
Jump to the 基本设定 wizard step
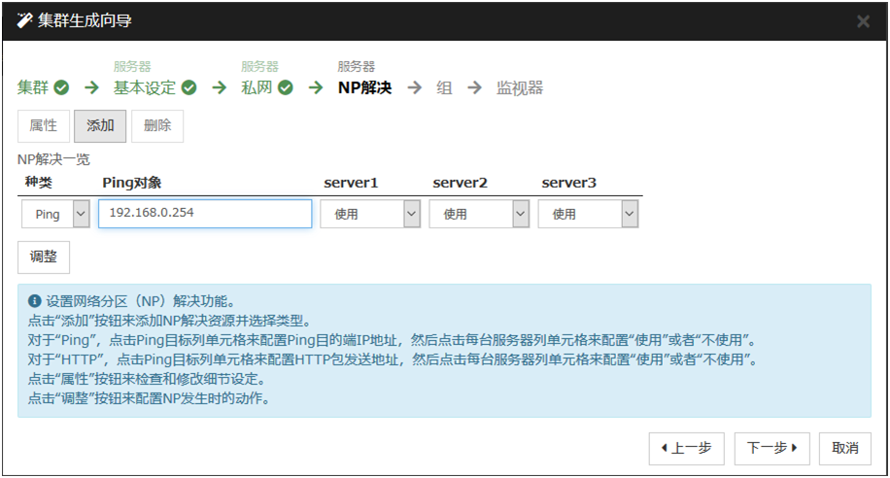click(x=145, y=88)
